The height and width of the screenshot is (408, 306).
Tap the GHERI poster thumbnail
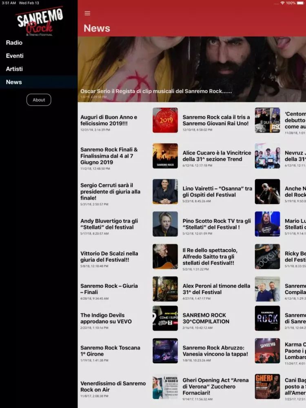click(x=268, y=386)
